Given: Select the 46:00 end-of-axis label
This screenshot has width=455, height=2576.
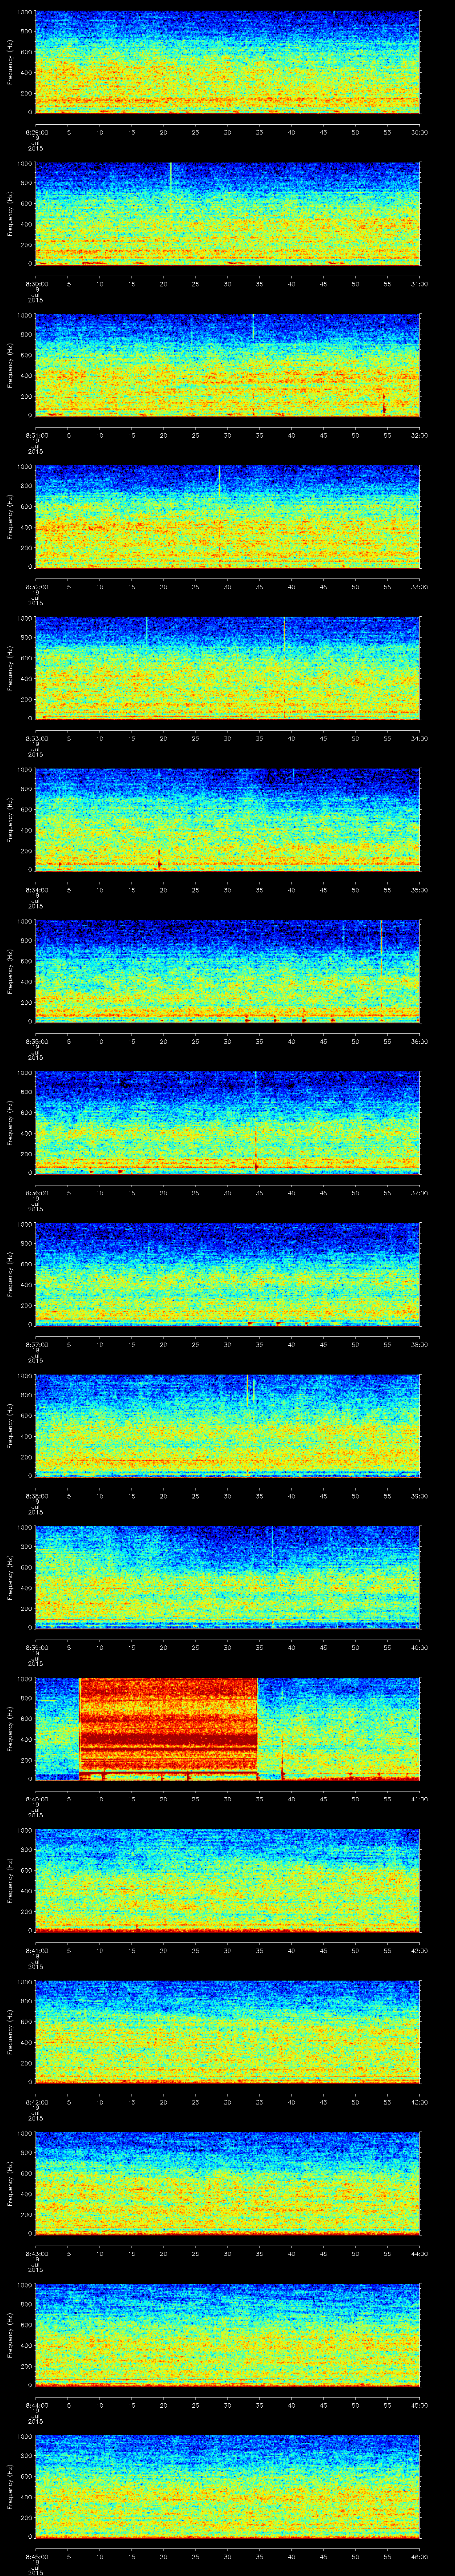Looking at the screenshot, I should point(419,2556).
